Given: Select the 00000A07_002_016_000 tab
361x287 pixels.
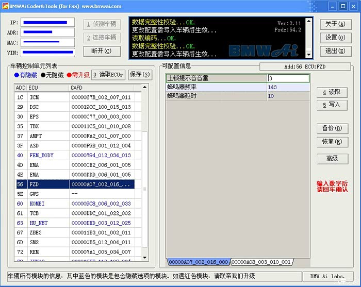Looking at the screenshot, I should click(x=198, y=262).
